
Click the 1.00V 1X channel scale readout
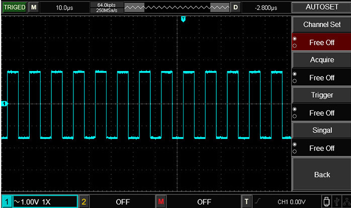coord(36,202)
